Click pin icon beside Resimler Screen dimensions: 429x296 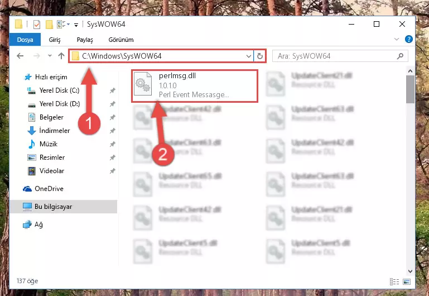pyautogui.click(x=112, y=157)
